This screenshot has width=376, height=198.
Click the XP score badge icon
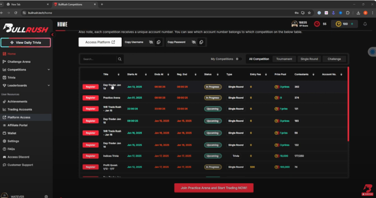click(x=294, y=24)
